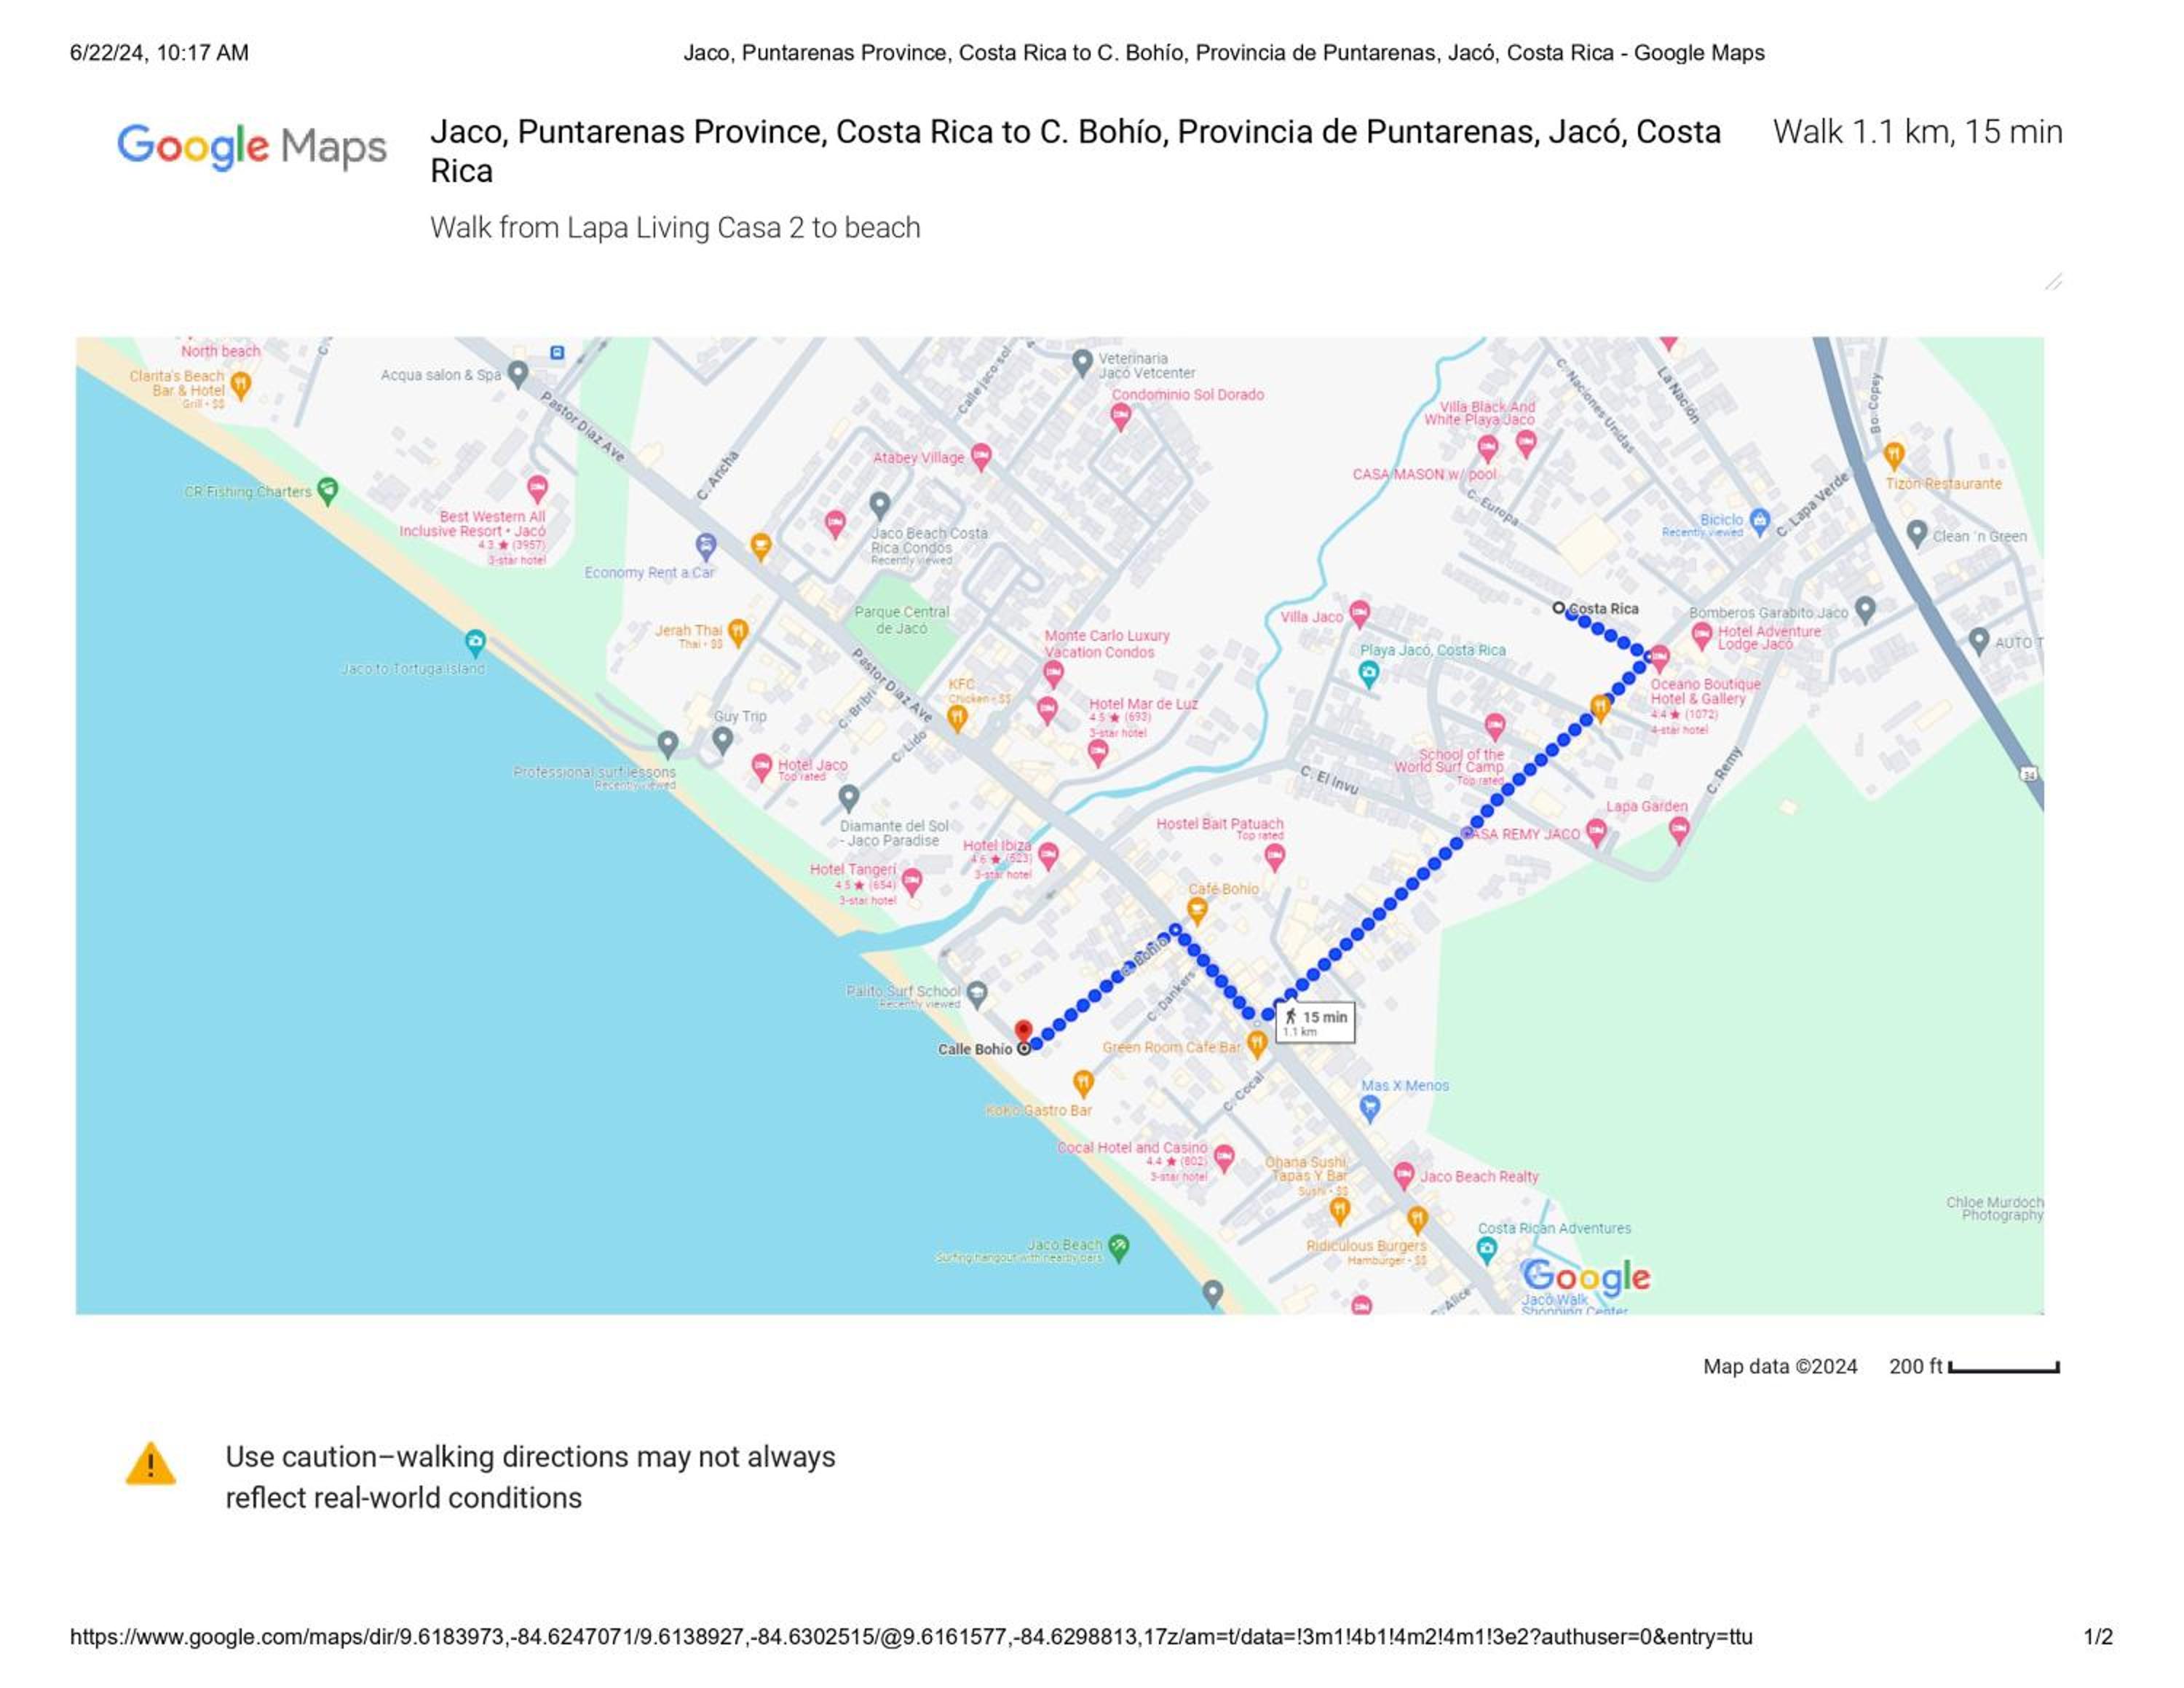Select the Mas X Menos shopping cart icon

(x=1370, y=1107)
